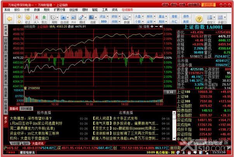Click the wrench icon in ticker bar
The height and width of the screenshot is (157, 234).
coord(229,148)
